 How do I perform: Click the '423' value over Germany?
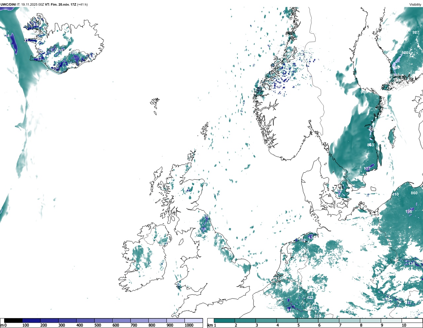(x=310, y=298)
